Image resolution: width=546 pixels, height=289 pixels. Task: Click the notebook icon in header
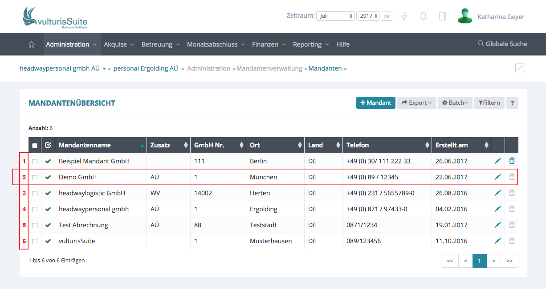(442, 16)
